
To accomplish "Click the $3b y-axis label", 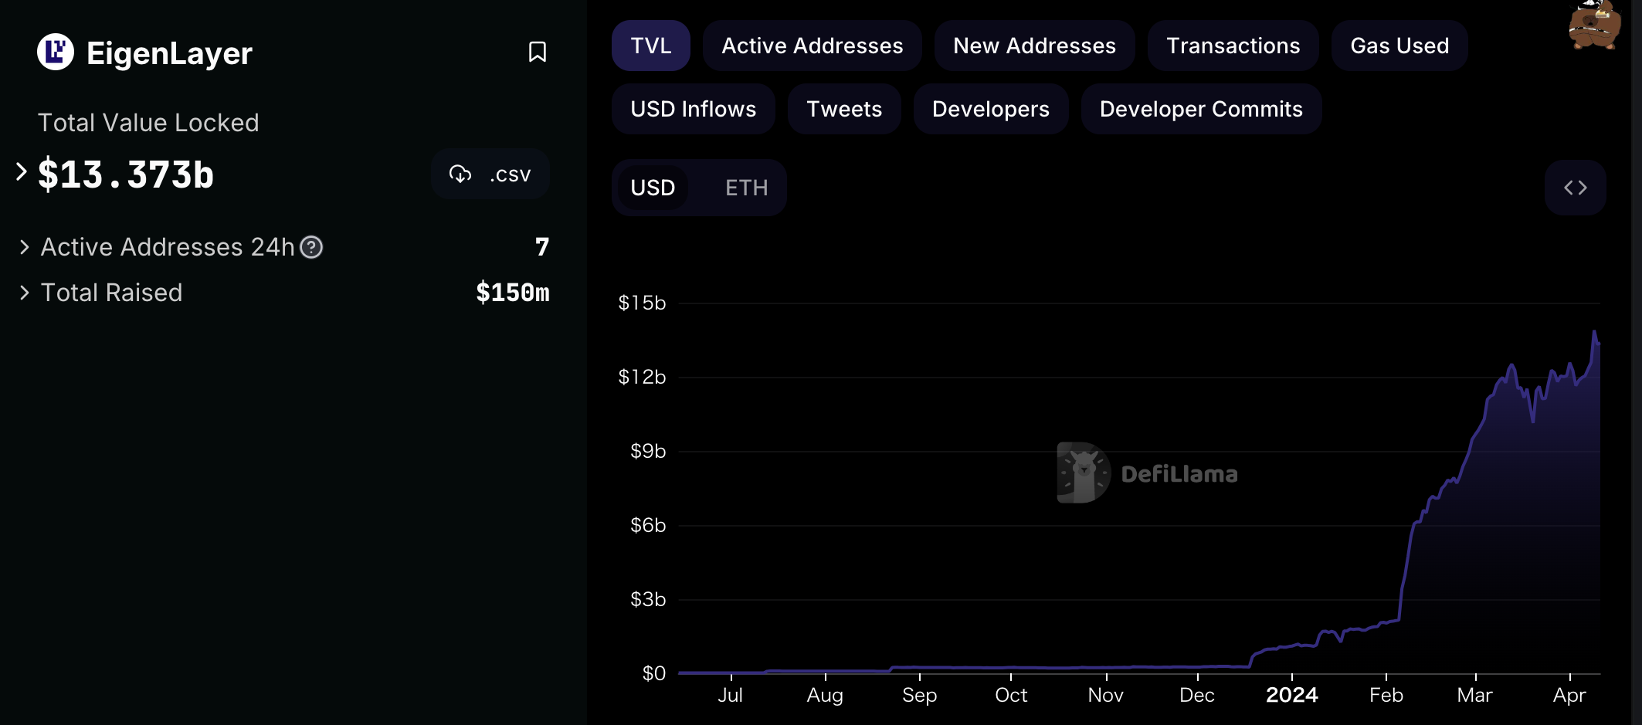I will (x=648, y=599).
